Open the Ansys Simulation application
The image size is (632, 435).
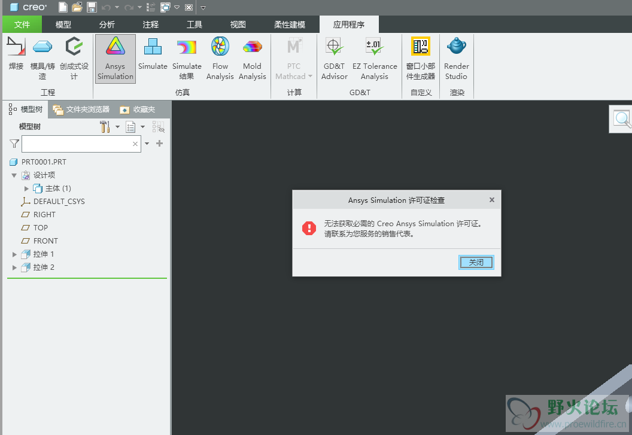pos(116,59)
